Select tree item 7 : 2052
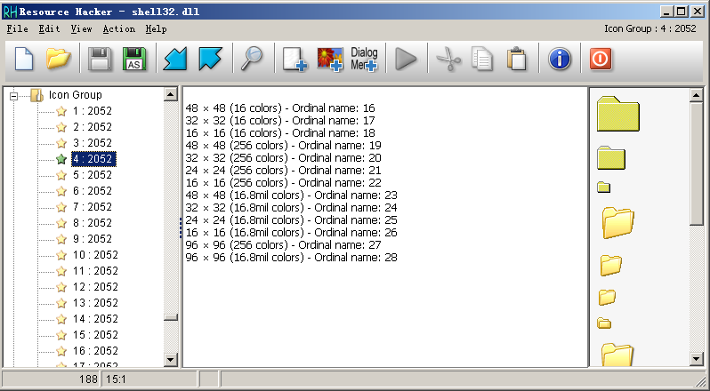710x391 pixels. pos(93,207)
